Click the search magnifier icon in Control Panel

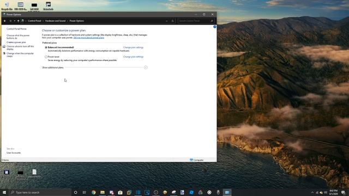(212, 21)
